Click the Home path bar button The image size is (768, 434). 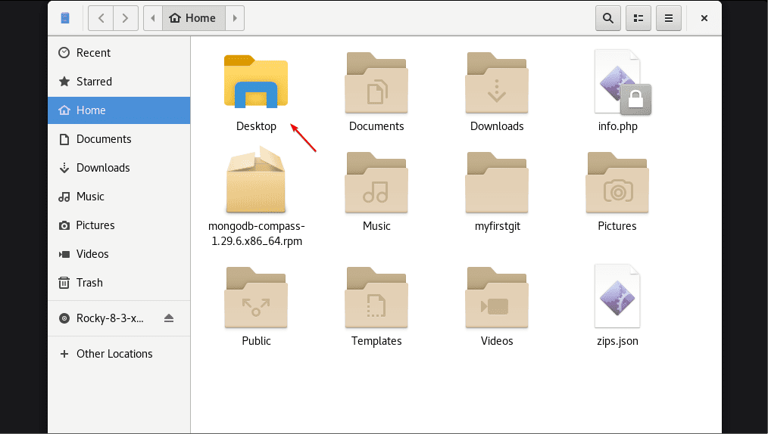(x=194, y=18)
